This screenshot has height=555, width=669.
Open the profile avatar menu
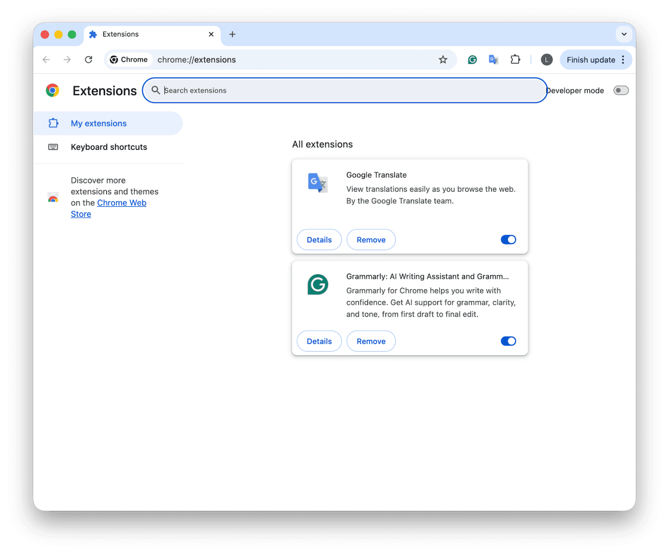[547, 59]
